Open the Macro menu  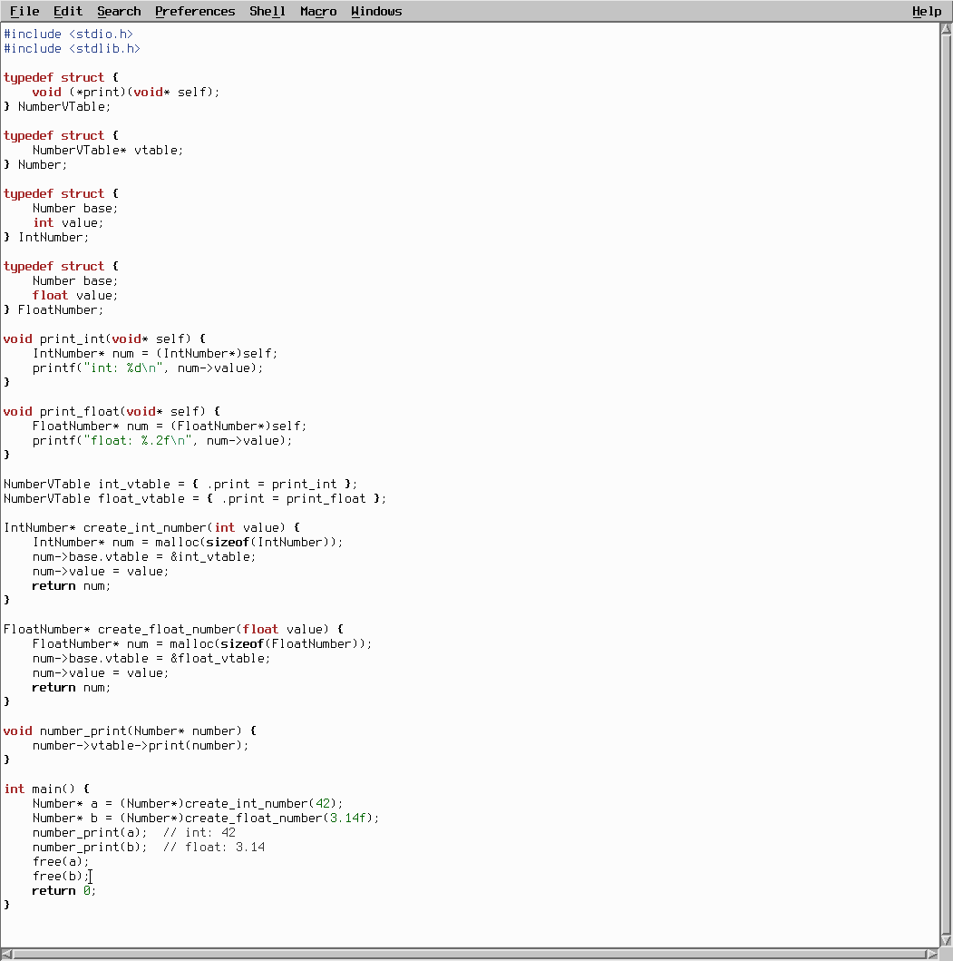point(318,11)
